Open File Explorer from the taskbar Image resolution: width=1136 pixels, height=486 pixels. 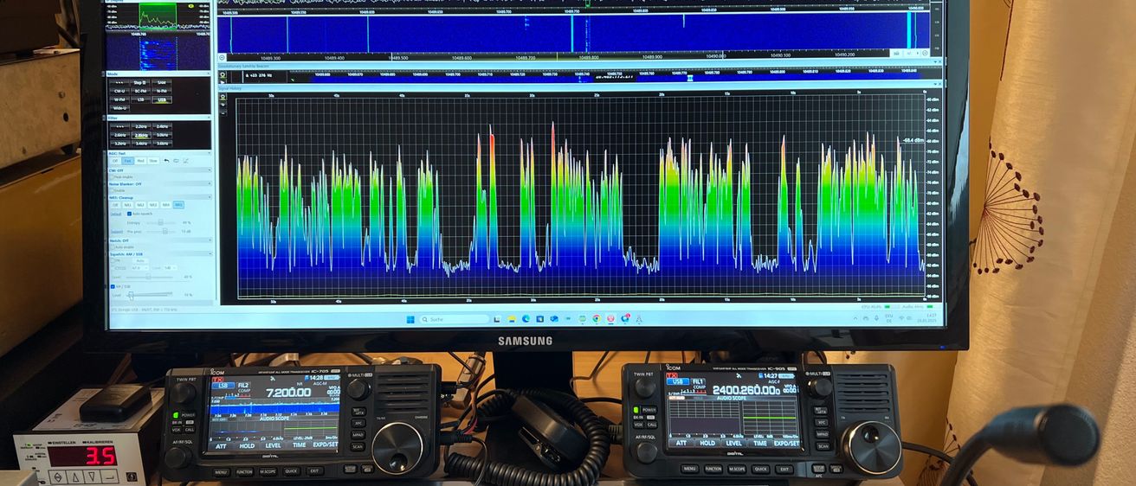coord(512,319)
